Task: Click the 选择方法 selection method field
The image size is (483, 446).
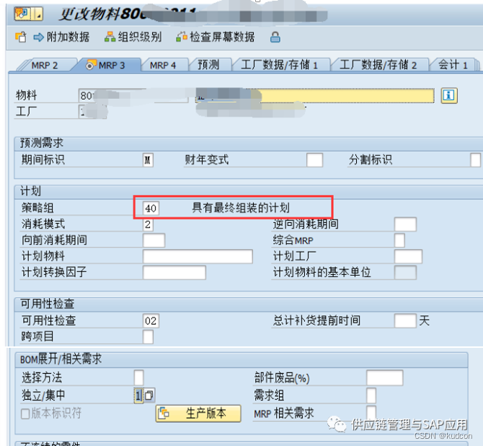Action: (138, 378)
